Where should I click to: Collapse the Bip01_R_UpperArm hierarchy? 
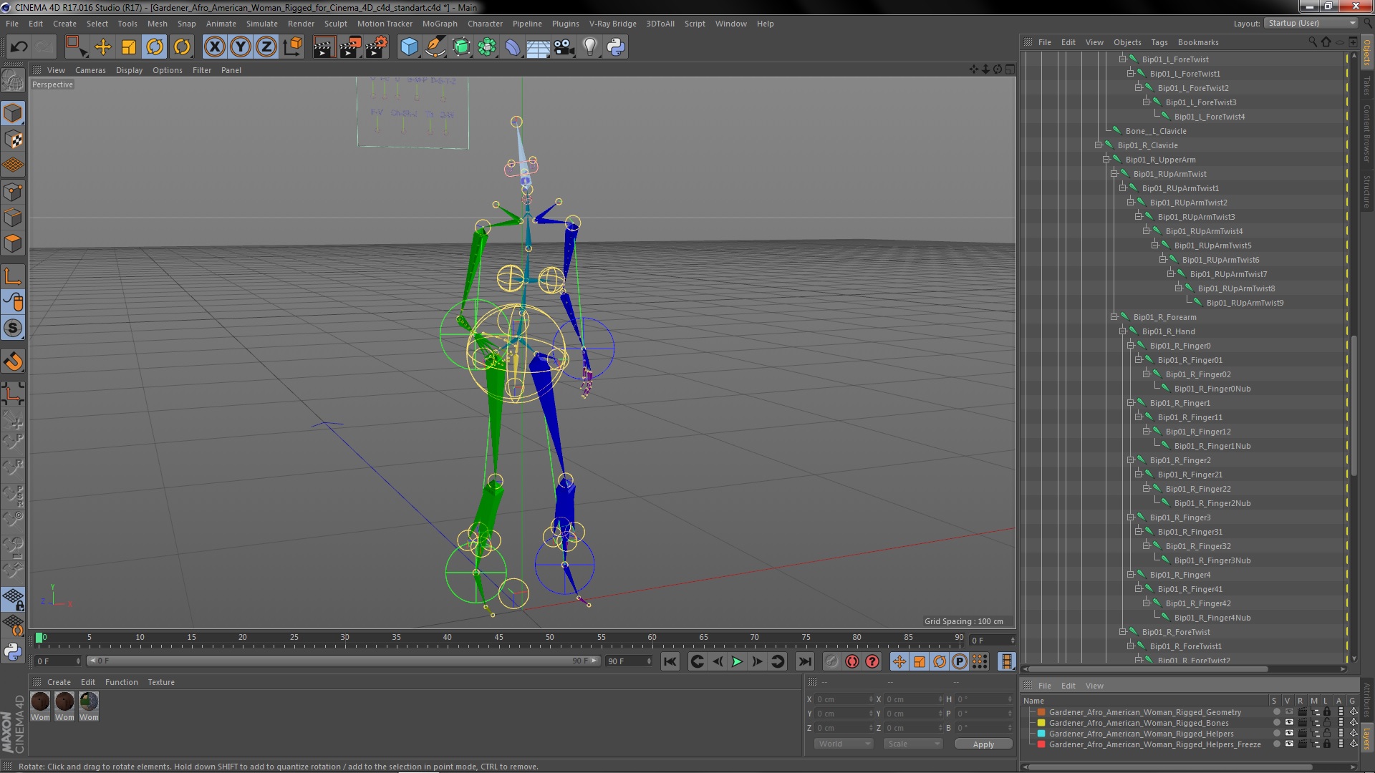tap(1106, 160)
